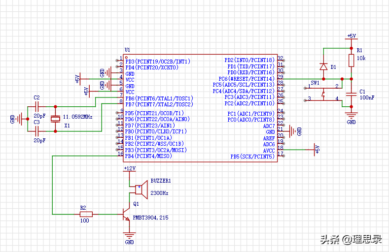Click the 10k value of R1
The width and height of the screenshot is (389, 252).
[361, 58]
